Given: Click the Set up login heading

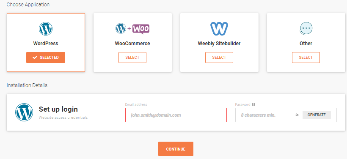Looking at the screenshot, I should (58, 109).
